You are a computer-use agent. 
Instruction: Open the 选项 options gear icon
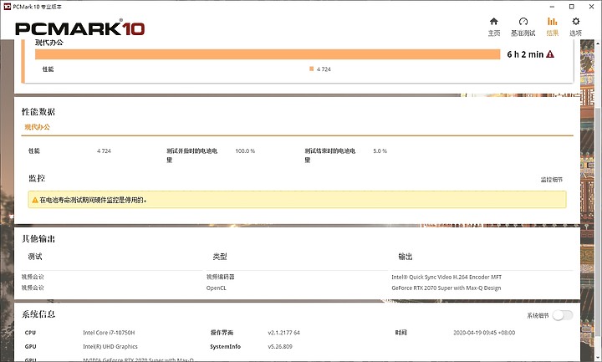[575, 22]
